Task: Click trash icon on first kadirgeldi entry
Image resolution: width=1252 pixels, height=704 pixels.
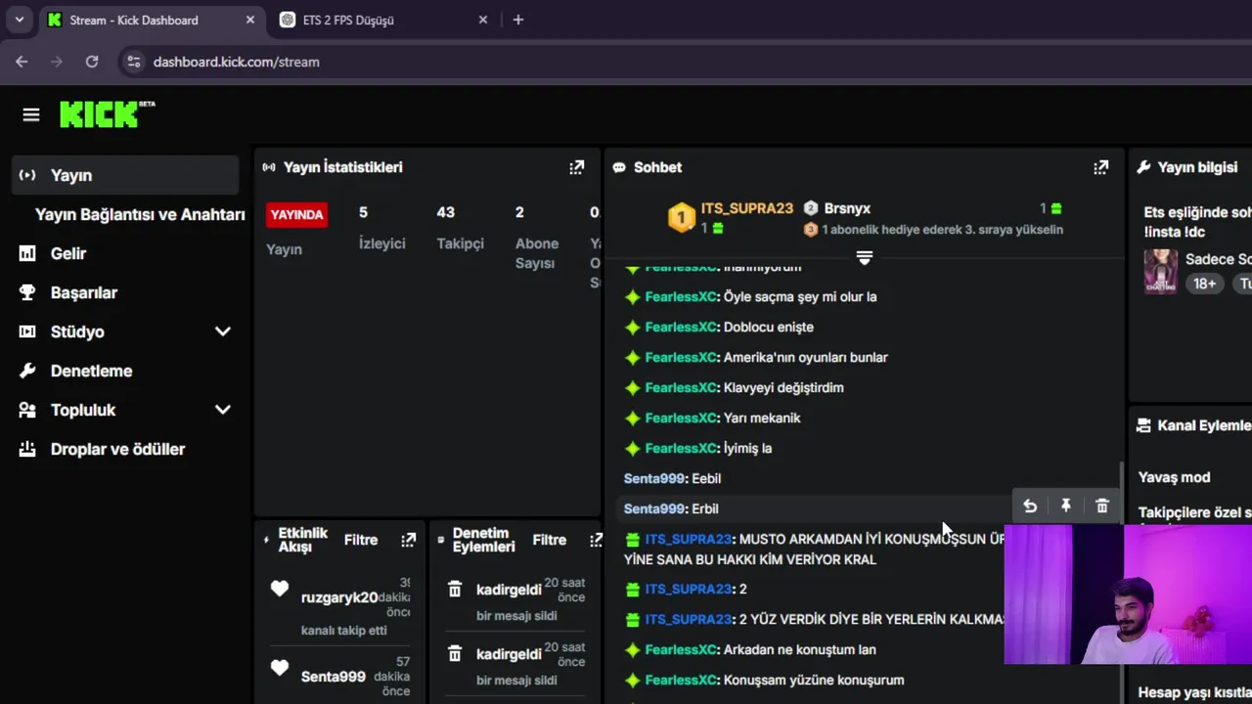Action: pos(455,589)
